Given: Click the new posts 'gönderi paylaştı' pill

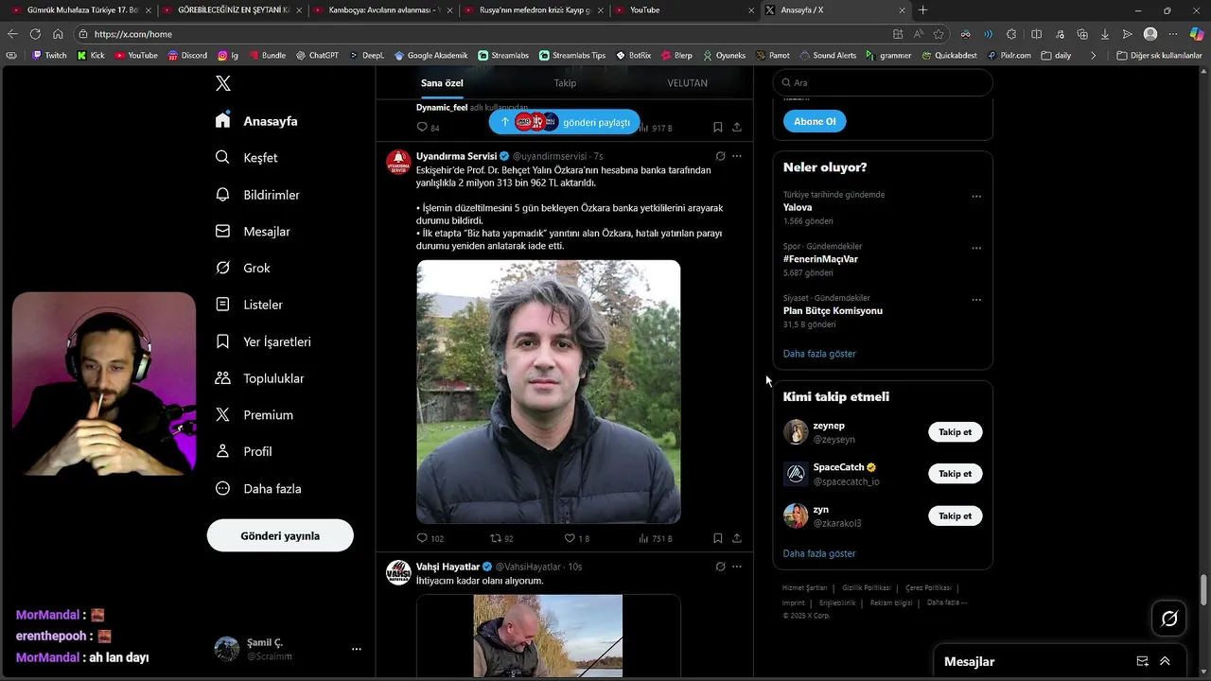Looking at the screenshot, I should pos(565,122).
